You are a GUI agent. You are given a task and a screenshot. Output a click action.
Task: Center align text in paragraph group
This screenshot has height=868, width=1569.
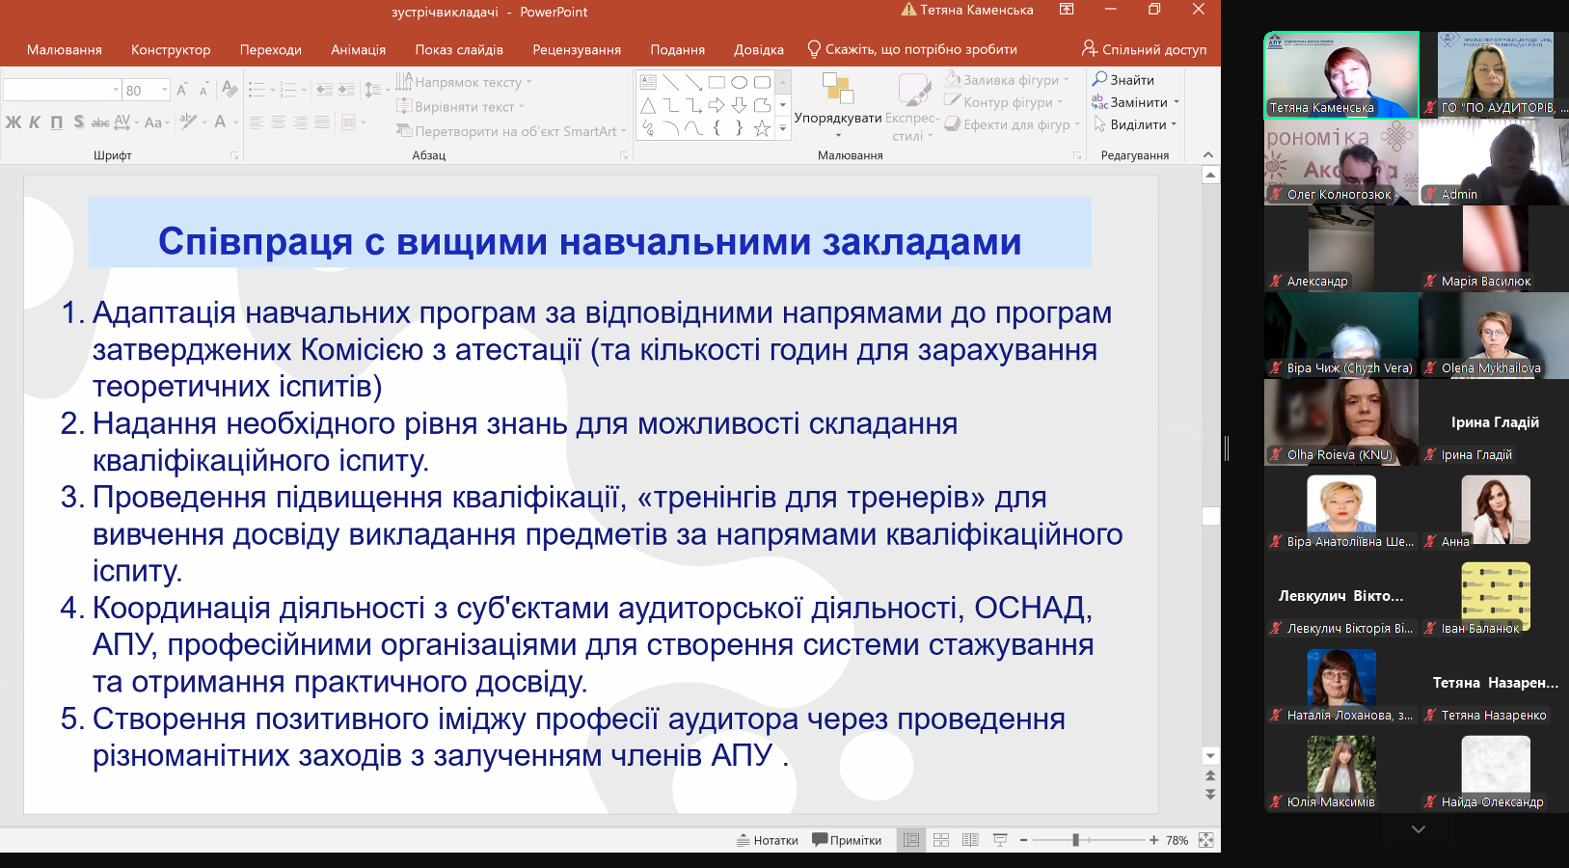click(278, 122)
